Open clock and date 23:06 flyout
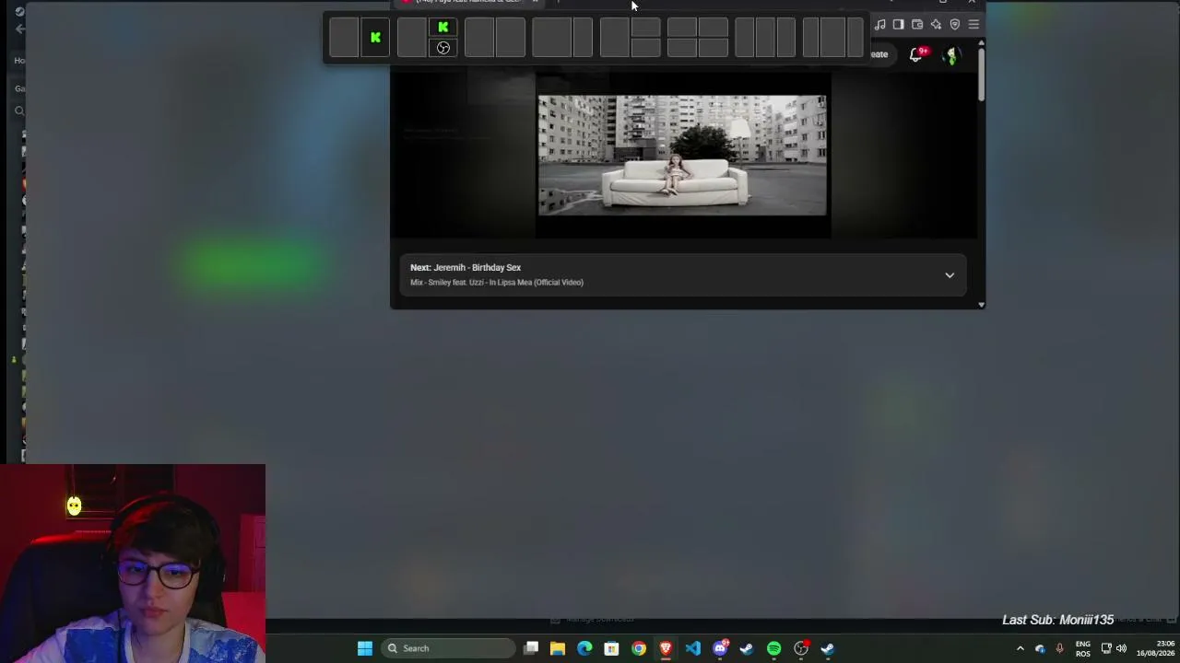 (1156, 648)
